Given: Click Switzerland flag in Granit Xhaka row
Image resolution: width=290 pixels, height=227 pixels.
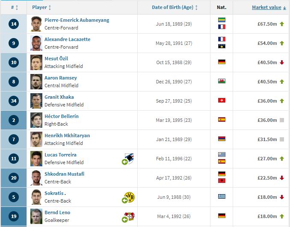Looking at the screenshot, I should coord(222,100).
